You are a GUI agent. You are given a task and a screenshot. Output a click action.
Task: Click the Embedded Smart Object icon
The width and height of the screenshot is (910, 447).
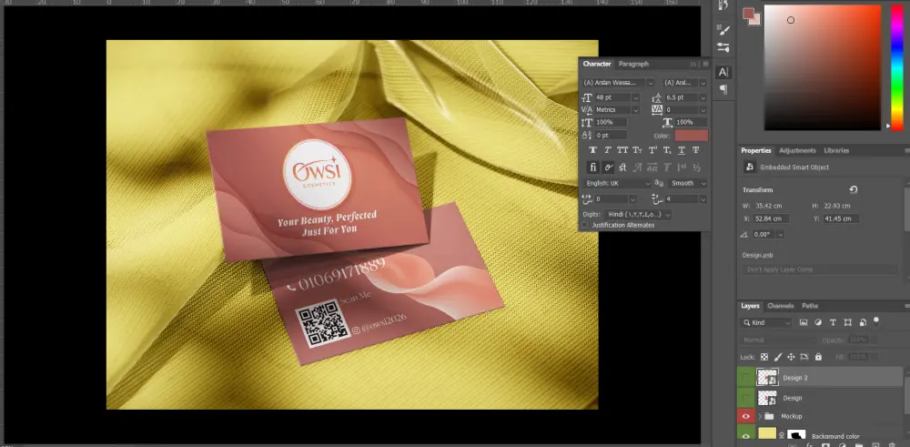[x=749, y=168]
